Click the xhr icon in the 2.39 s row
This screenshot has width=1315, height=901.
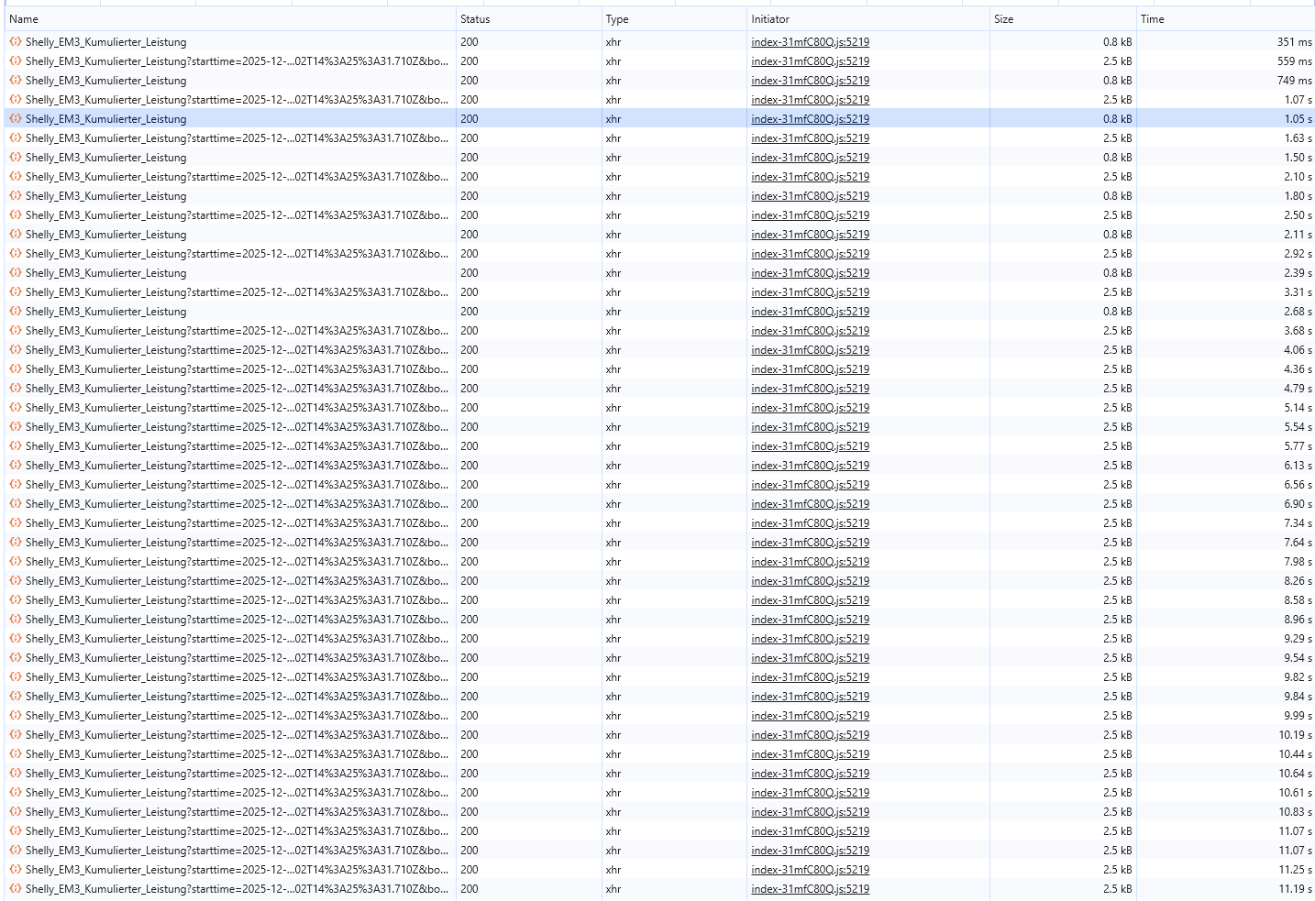[x=16, y=273]
